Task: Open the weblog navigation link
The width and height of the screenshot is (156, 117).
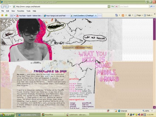Action: click(73, 105)
